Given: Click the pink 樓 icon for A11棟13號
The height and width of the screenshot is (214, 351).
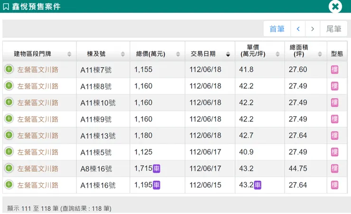Looking at the screenshot, I should (335, 136).
